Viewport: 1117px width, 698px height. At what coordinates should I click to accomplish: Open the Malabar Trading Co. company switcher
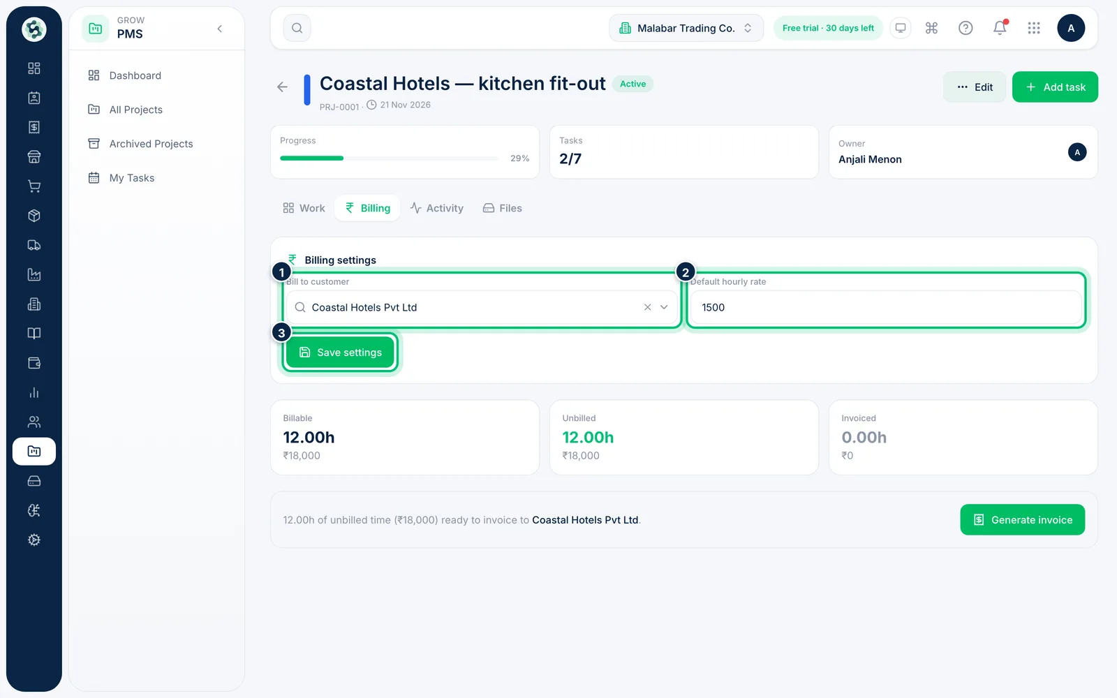pos(686,28)
